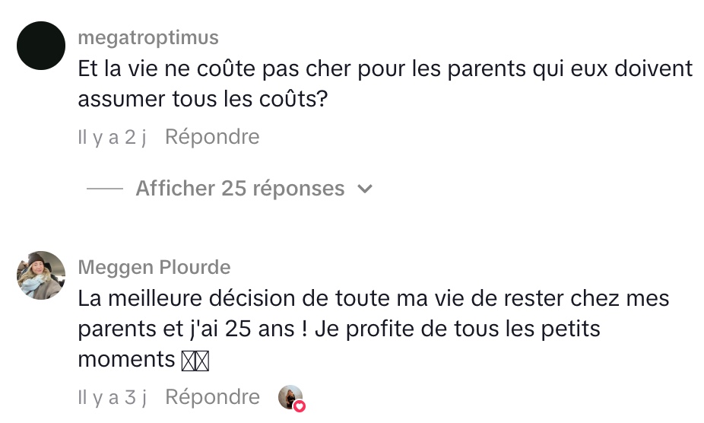
Task: Click the red heart badge
Action: point(300,406)
